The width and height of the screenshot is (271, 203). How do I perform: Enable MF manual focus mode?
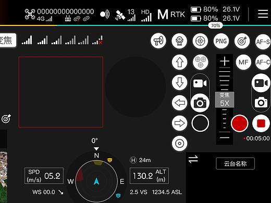[x=243, y=62]
